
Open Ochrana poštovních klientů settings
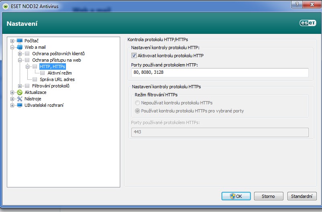point(58,54)
